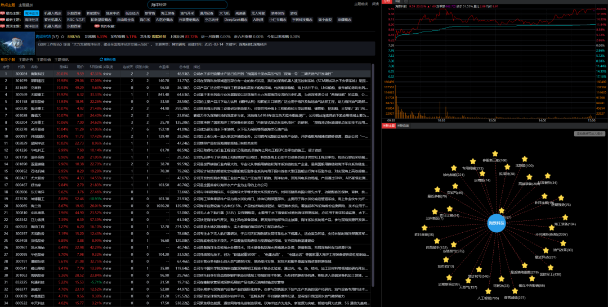The height and width of the screenshot is (307, 608).
Task: Click star node 油气改革(30) in graph
Action: coord(563,243)
